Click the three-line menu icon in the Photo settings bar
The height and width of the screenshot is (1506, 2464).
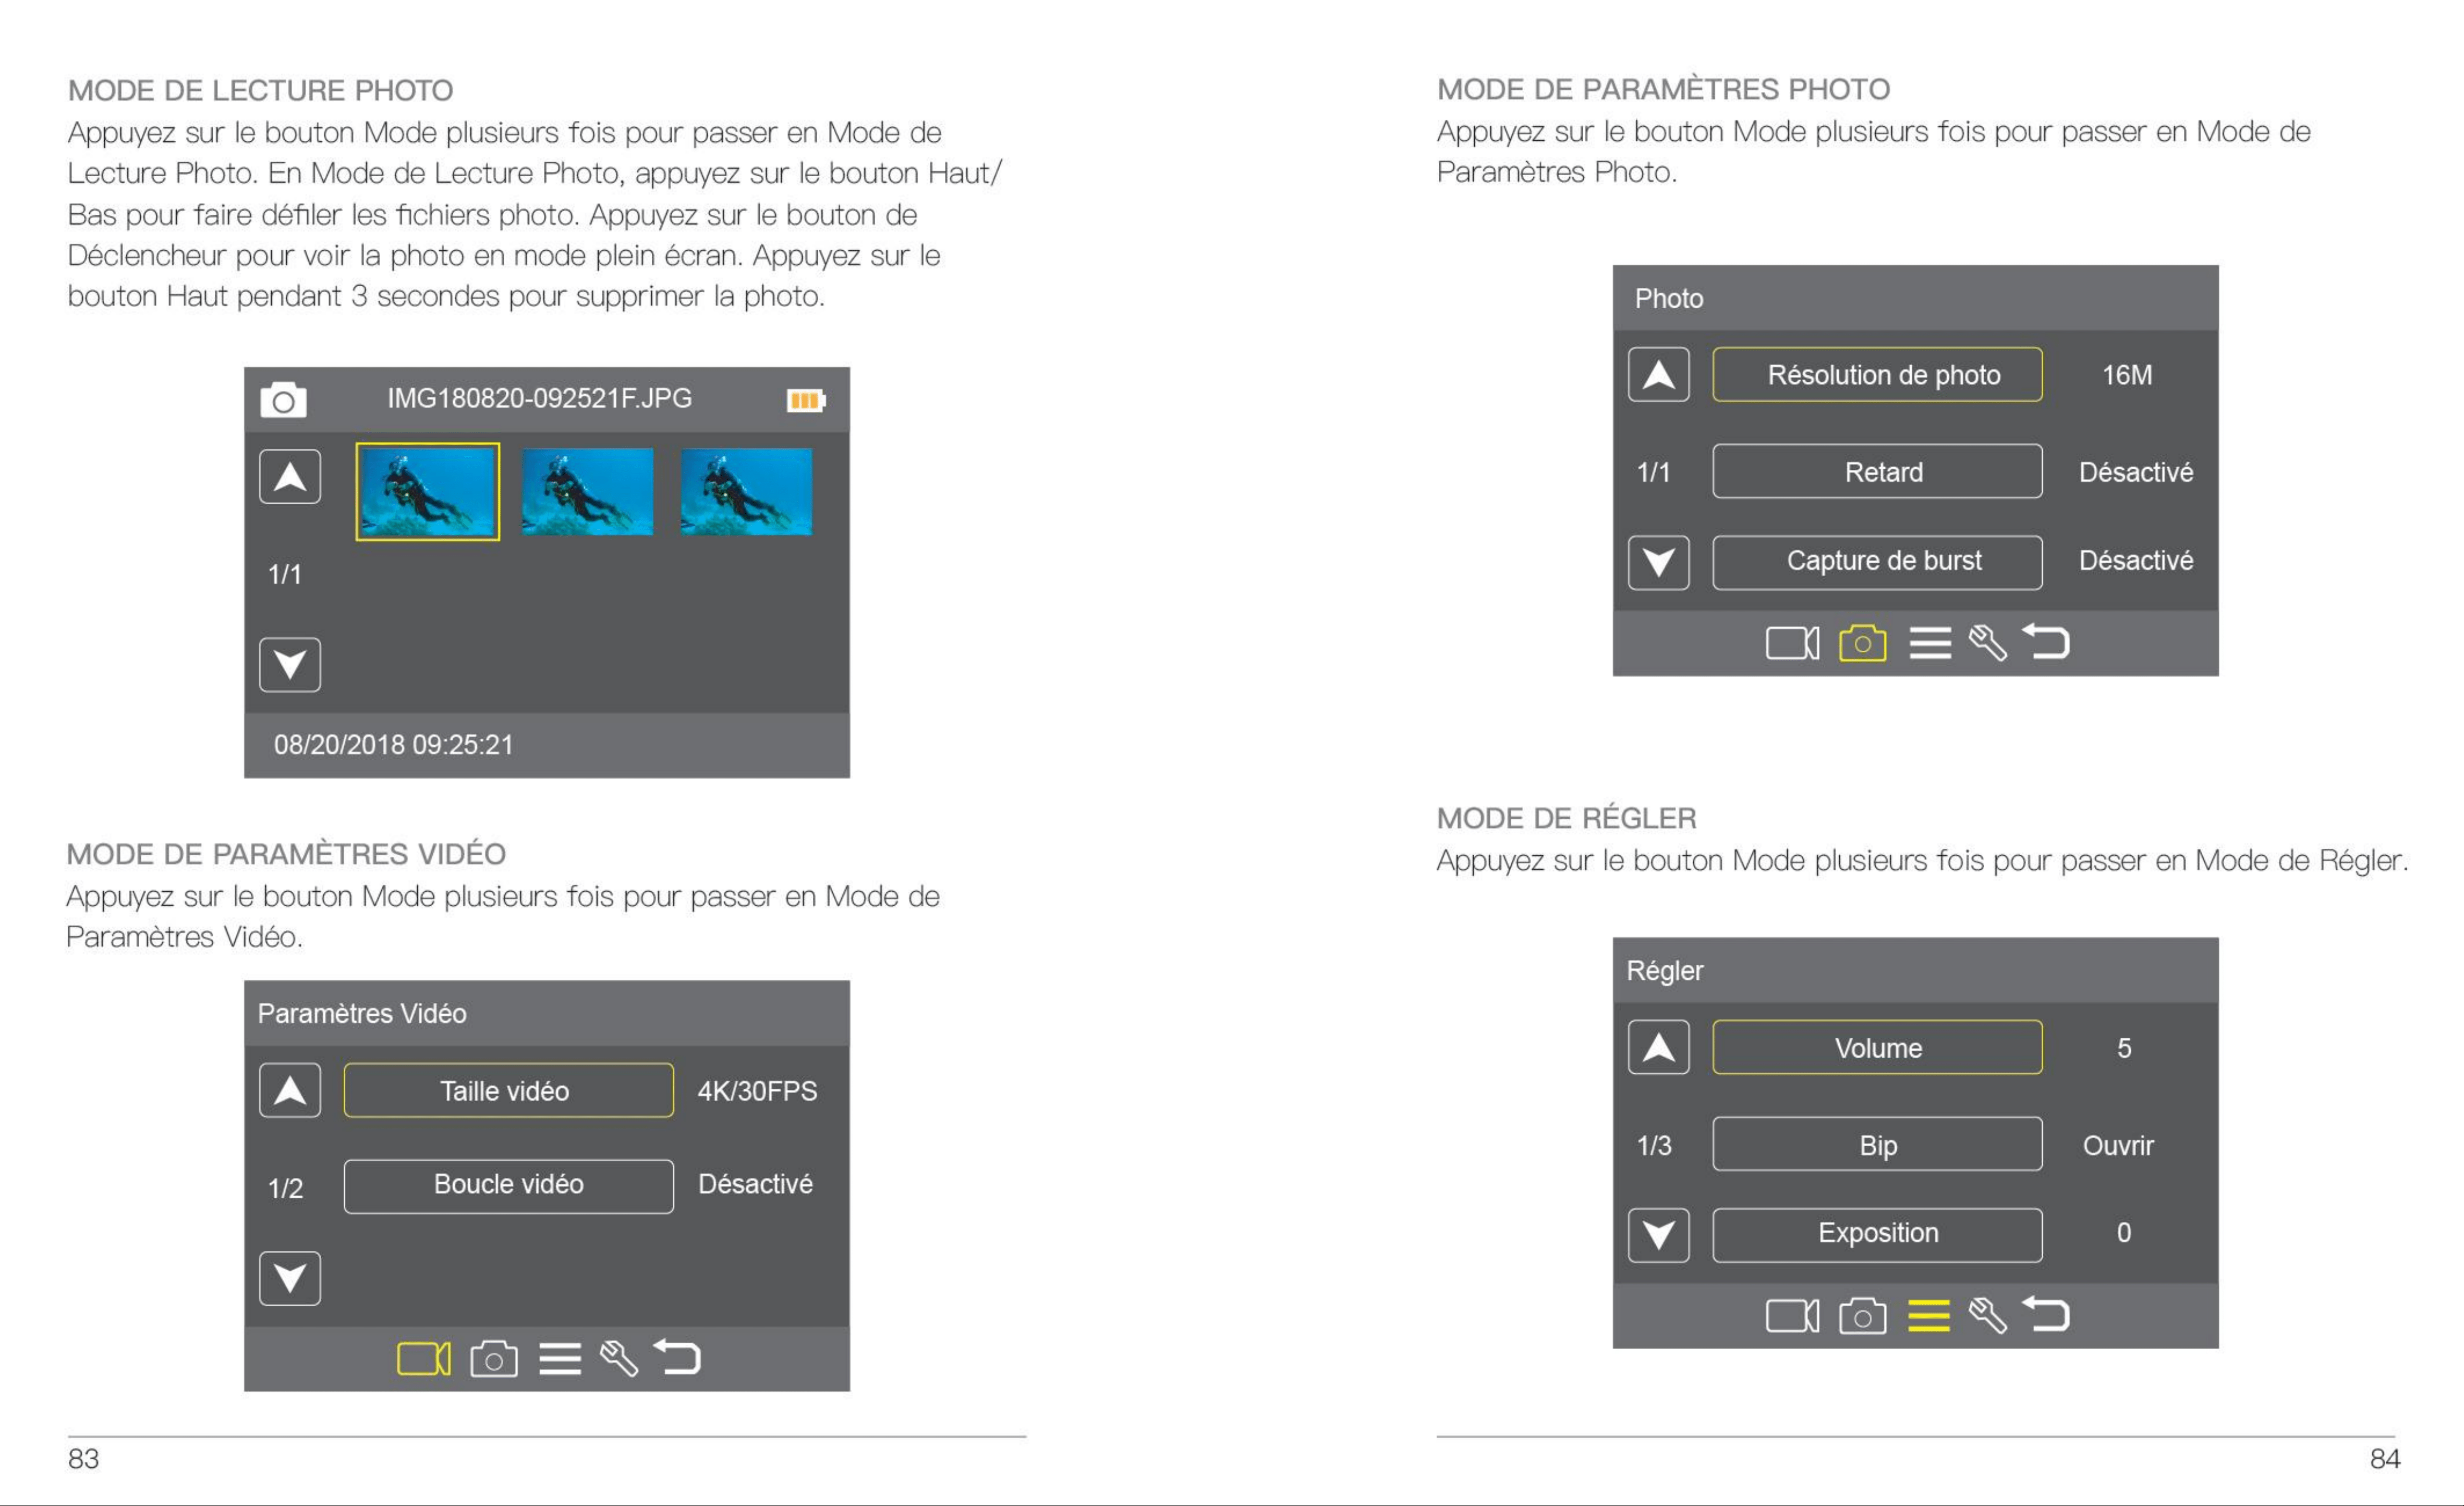click(1930, 643)
